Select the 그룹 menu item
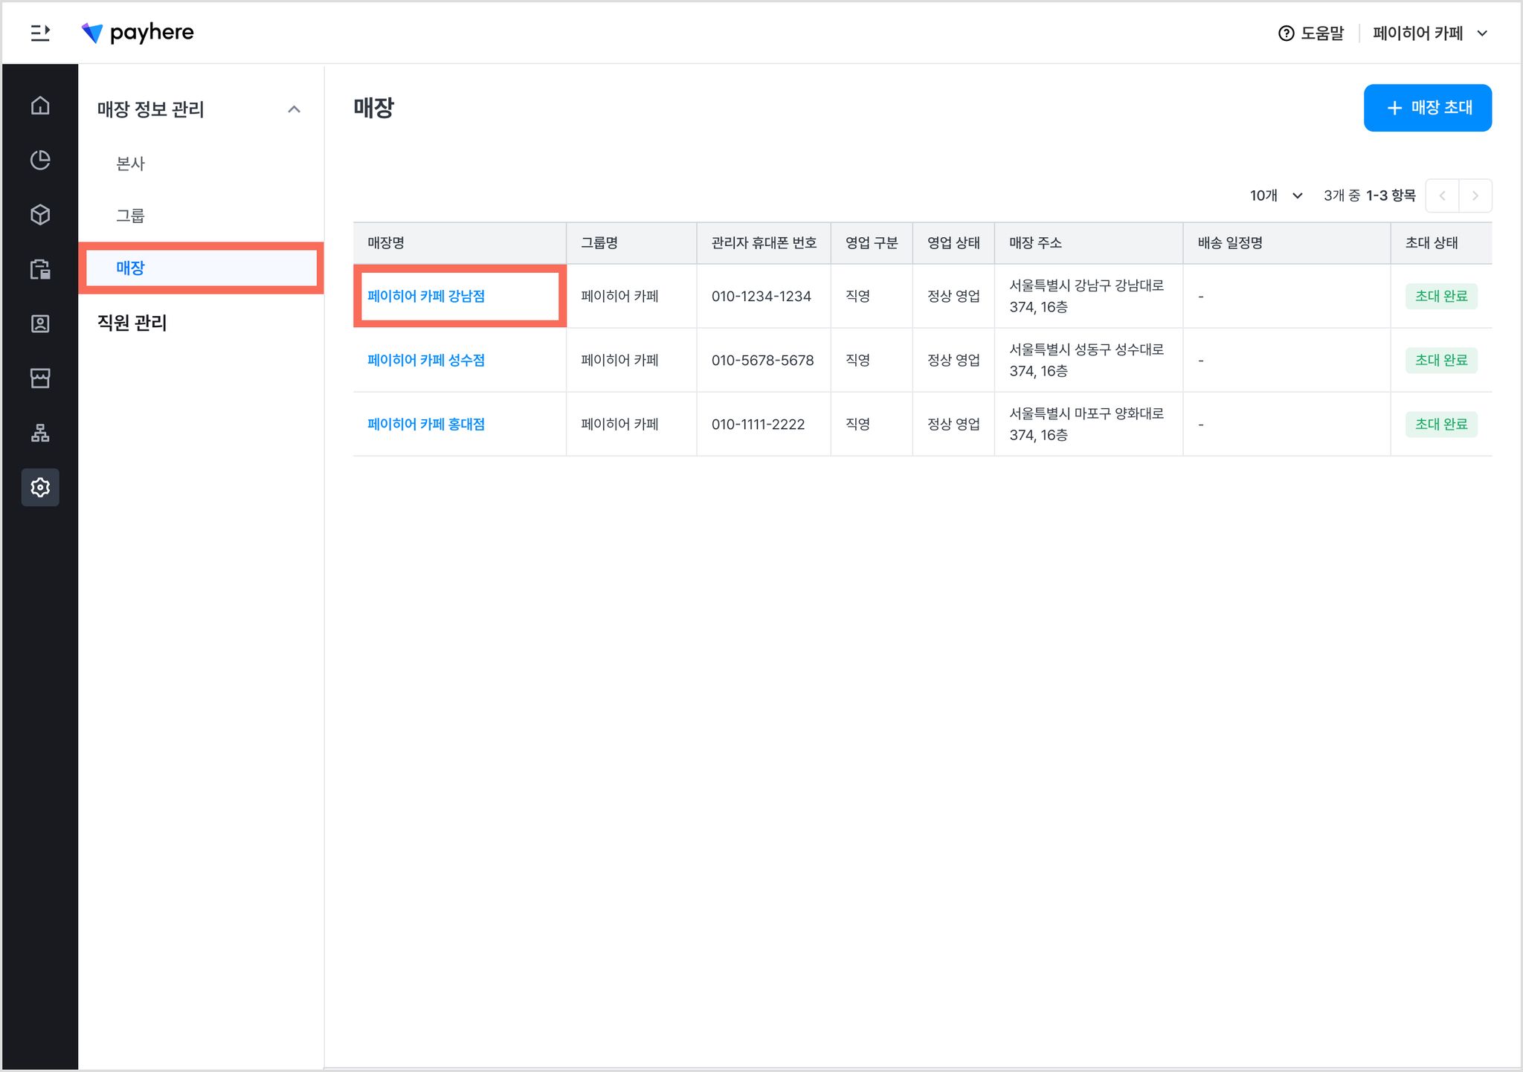1523x1072 pixels. 130,216
